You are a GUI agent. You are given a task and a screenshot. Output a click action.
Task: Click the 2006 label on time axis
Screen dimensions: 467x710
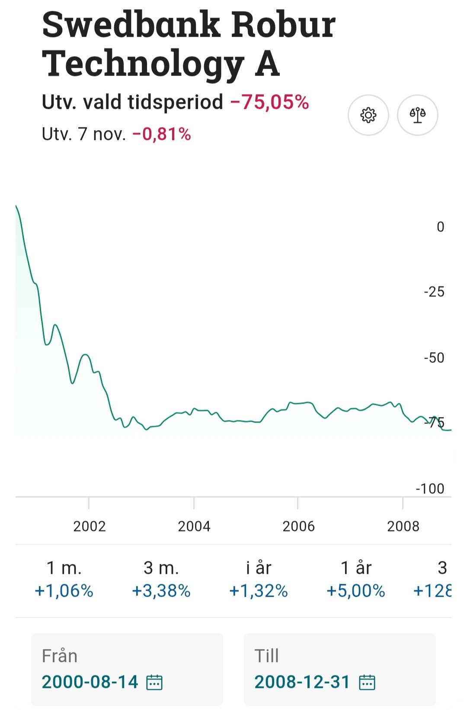point(298,526)
